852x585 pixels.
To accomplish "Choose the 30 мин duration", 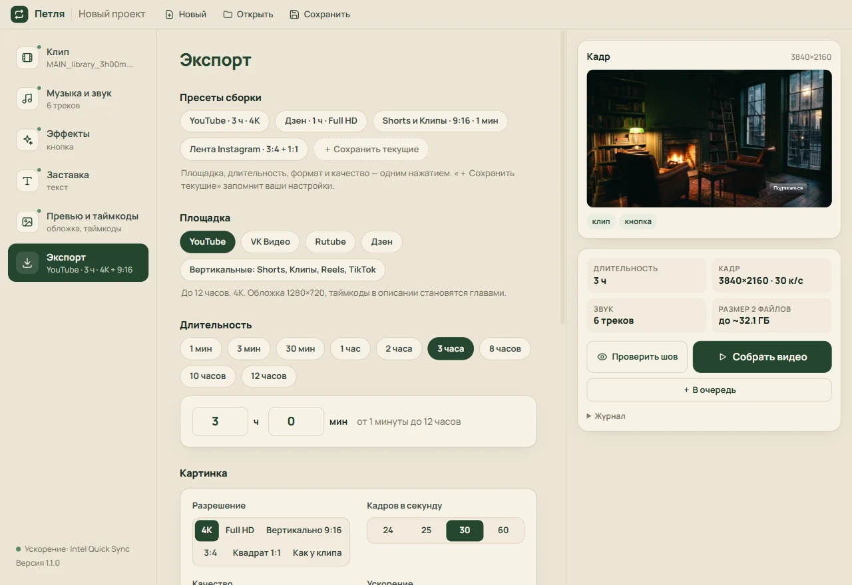I will pyautogui.click(x=300, y=348).
